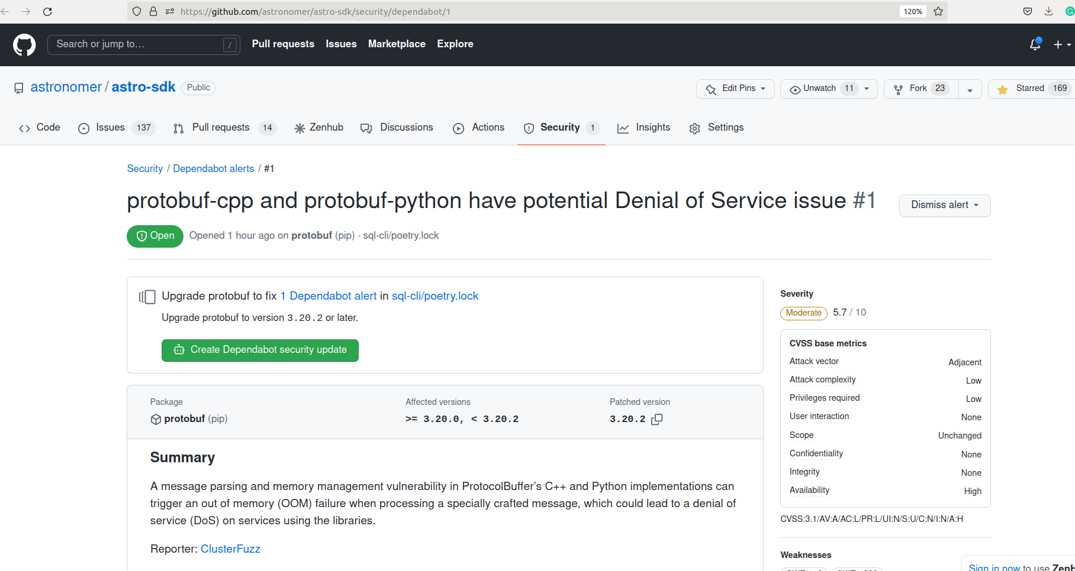
Task: Open Issues in top navigation bar
Action: pyautogui.click(x=341, y=44)
